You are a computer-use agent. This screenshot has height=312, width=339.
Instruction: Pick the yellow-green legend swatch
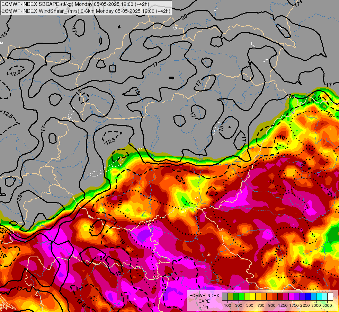[247, 296]
